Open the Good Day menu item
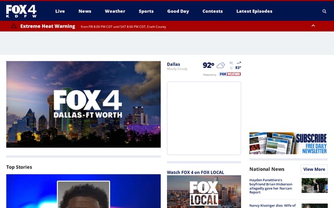334x208 pixels. (x=178, y=11)
